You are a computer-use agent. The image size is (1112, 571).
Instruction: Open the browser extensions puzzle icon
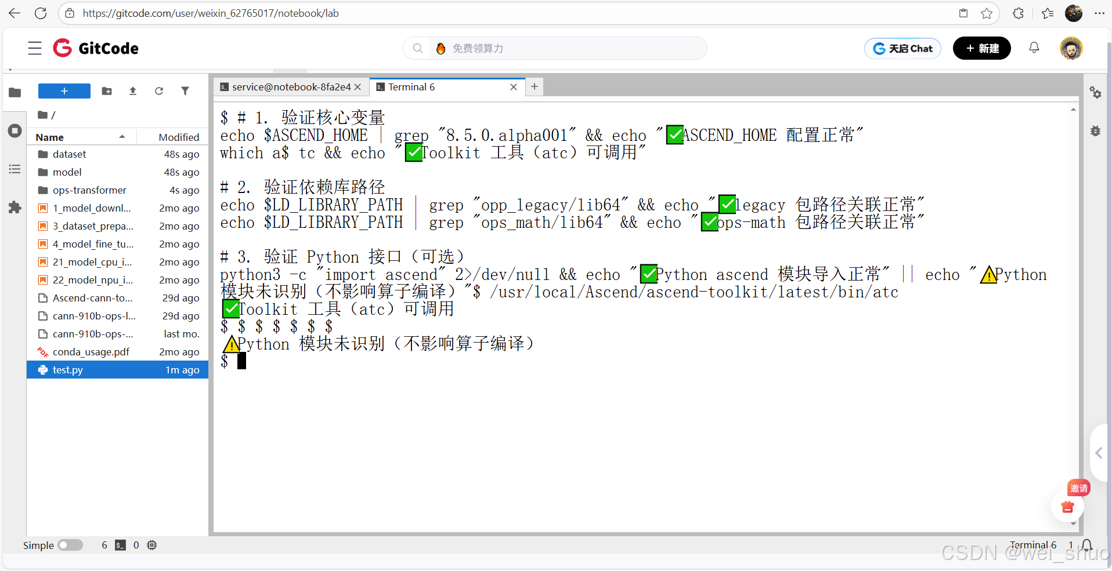1018,13
